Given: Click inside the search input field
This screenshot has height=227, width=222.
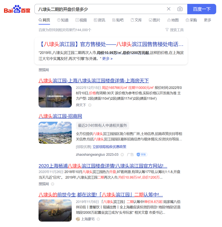Looking at the screenshot, I should (100, 9).
